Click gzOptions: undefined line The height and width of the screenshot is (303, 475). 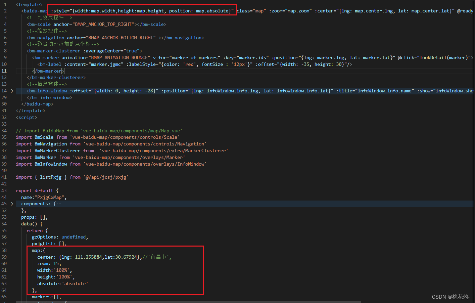(x=60, y=237)
